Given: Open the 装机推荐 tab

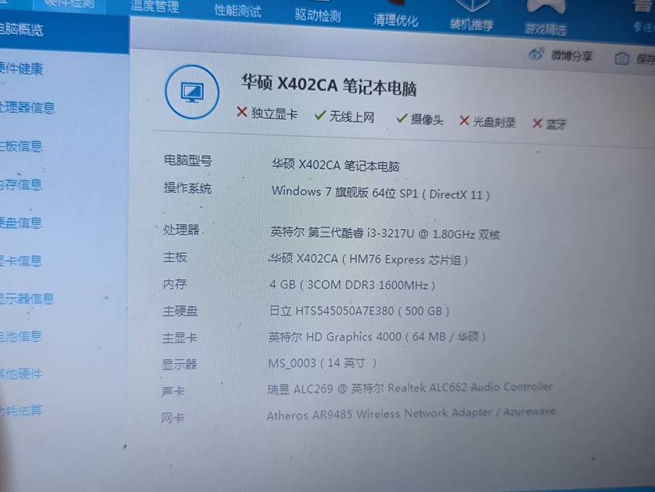Looking at the screenshot, I should (x=471, y=25).
